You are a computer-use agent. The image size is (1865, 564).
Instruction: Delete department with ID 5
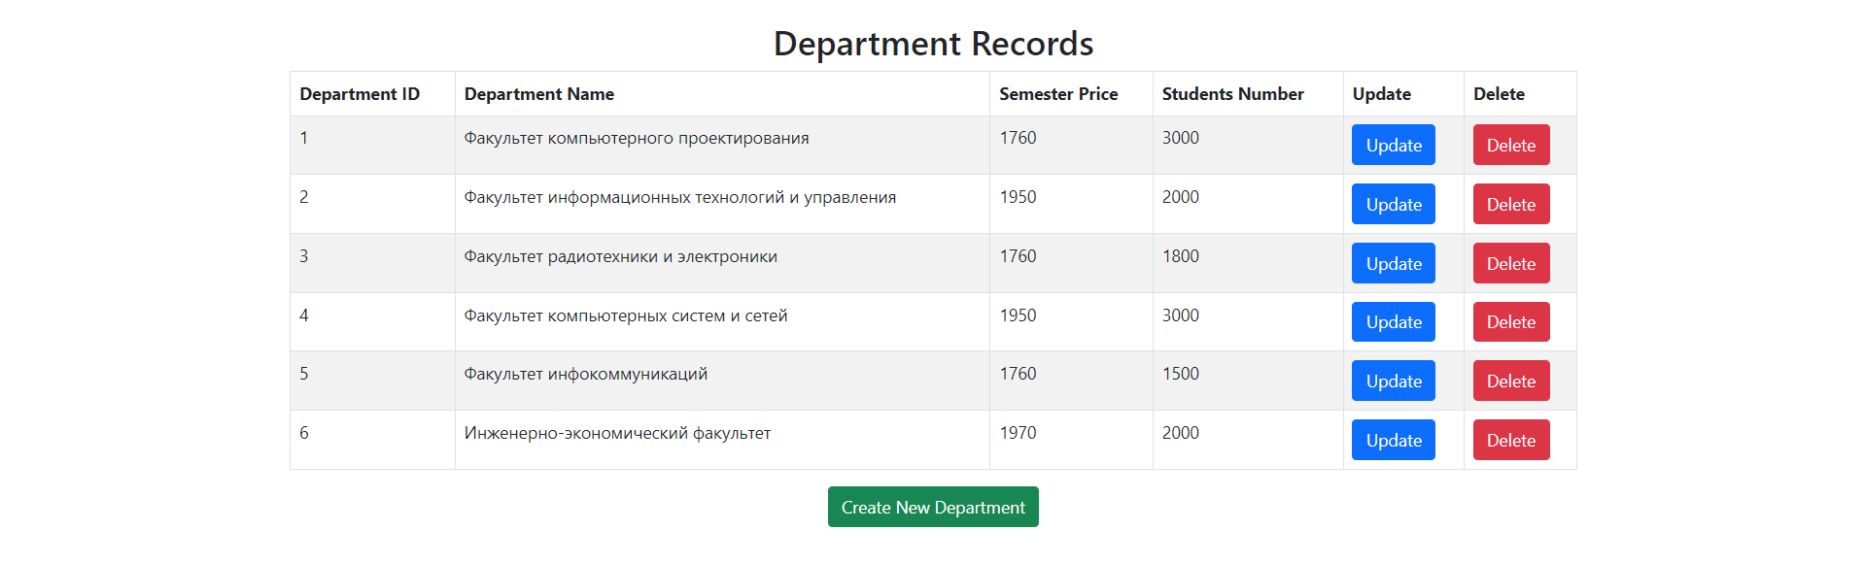1511,381
